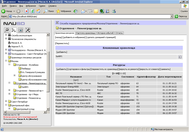Expand Отделение - Ленинский пр-т node
The width and height of the screenshot is (189, 132).
pyautogui.click(x=9, y=90)
